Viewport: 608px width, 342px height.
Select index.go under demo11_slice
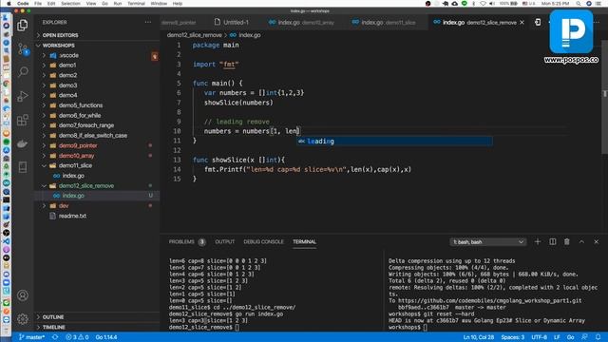pyautogui.click(x=73, y=176)
